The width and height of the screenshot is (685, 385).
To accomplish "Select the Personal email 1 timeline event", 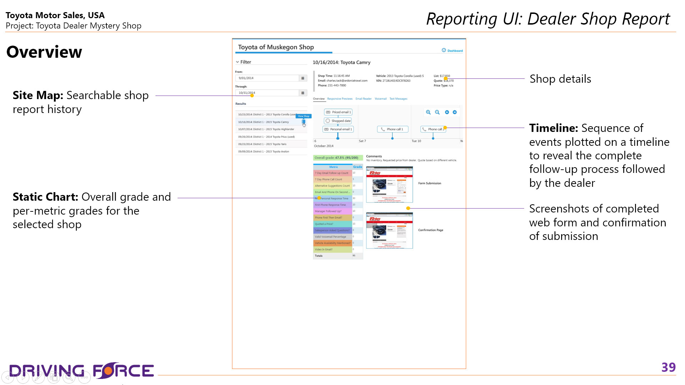I will 338,129.
